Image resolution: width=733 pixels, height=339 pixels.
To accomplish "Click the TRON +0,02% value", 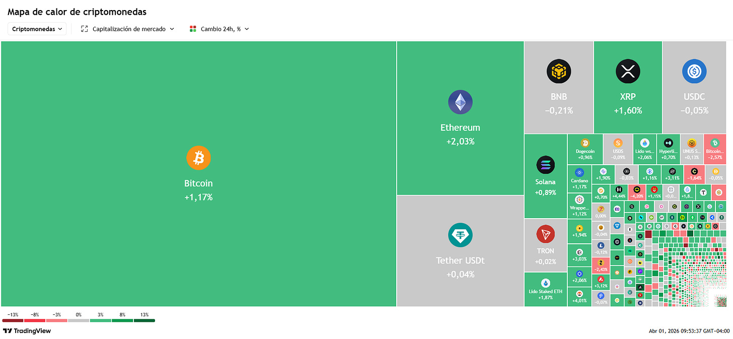I will (545, 261).
